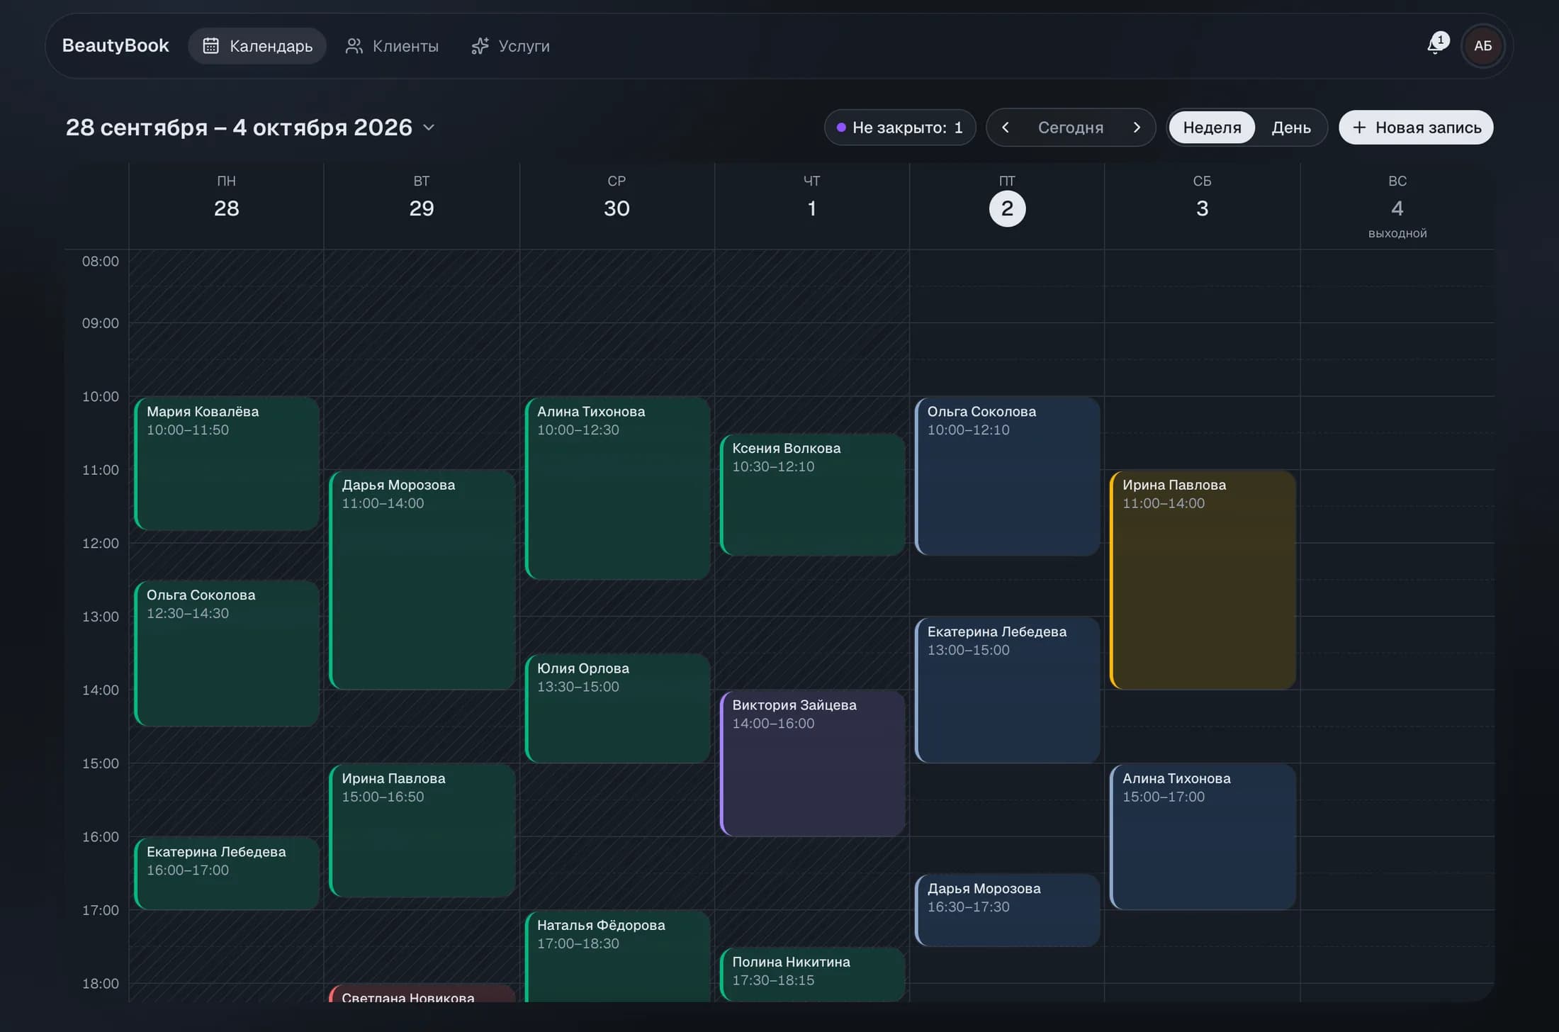Open the Клиенты tab
Screen dimensions: 1559x1032
click(x=392, y=46)
